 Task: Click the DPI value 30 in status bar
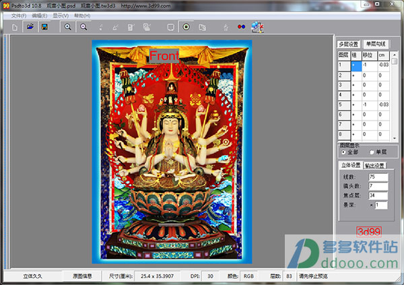pos(210,276)
